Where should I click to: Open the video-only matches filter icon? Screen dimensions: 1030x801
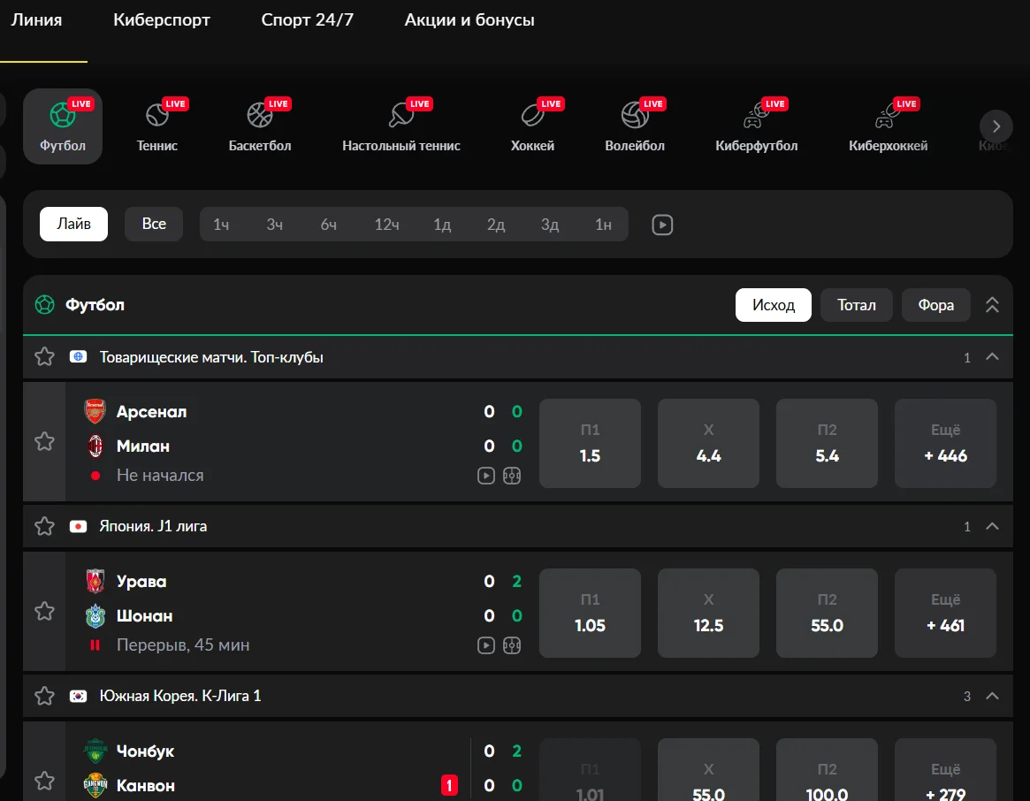coord(662,224)
